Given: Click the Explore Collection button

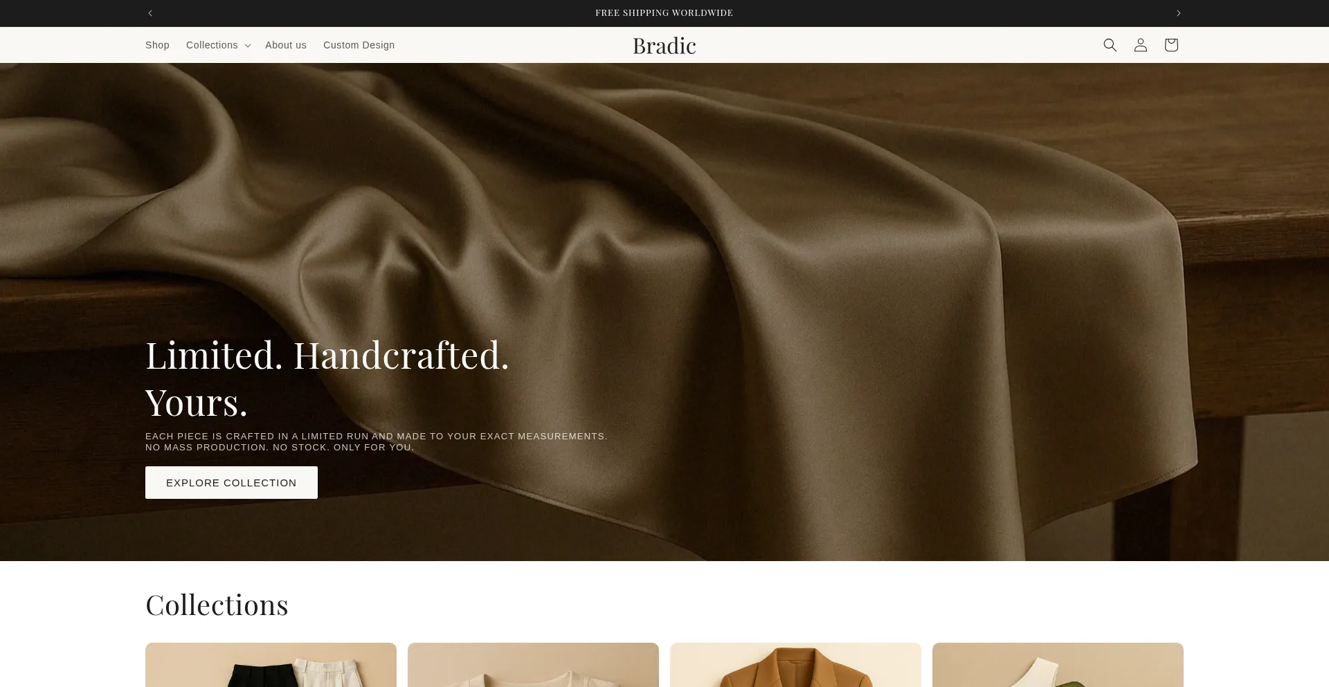Looking at the screenshot, I should tap(231, 482).
